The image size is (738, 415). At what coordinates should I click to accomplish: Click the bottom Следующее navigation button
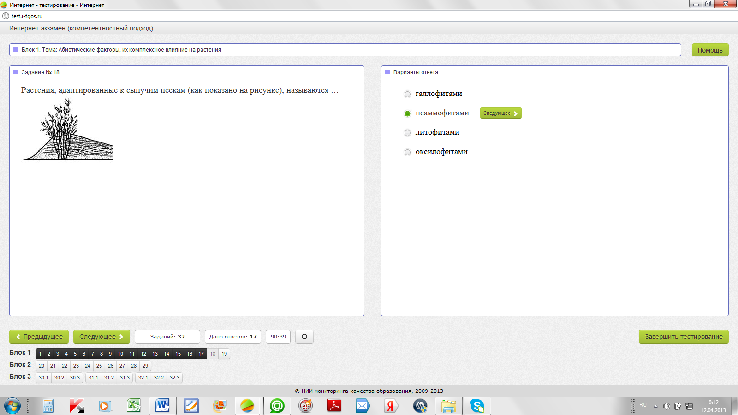101,337
